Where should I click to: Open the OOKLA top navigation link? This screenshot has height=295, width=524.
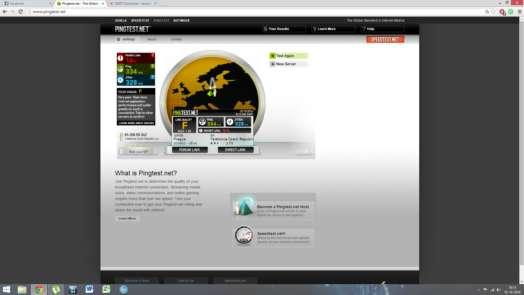pyautogui.click(x=121, y=20)
